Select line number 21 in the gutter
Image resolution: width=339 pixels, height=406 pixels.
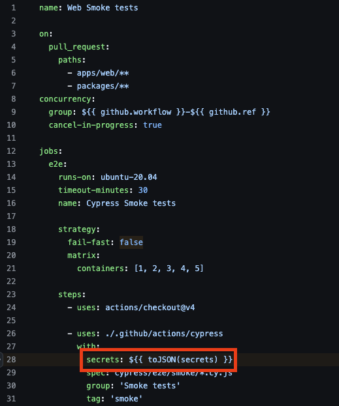click(11, 268)
